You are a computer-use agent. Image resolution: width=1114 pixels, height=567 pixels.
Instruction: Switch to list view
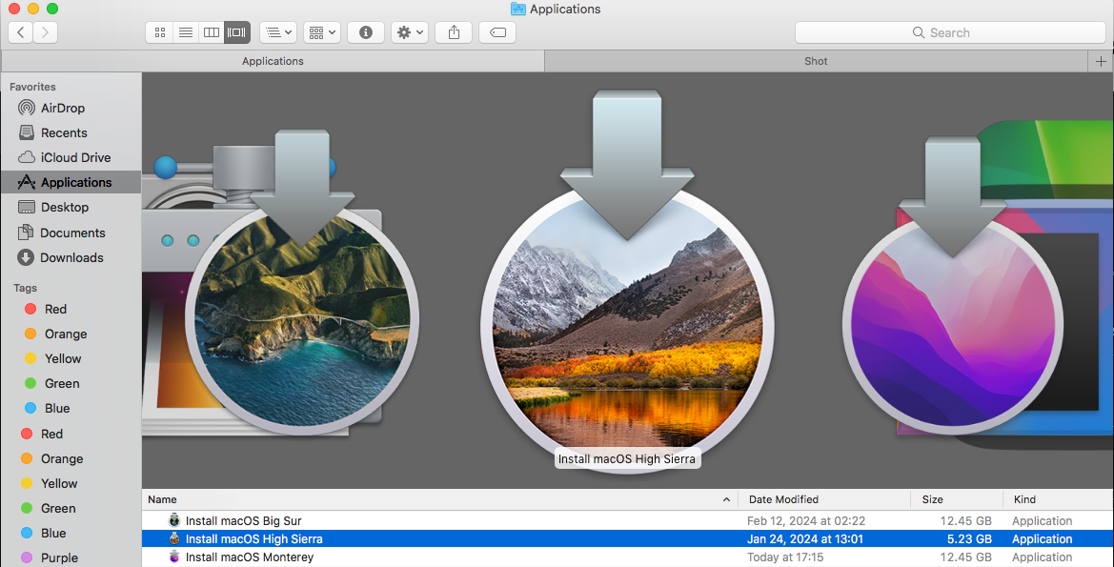pos(186,32)
